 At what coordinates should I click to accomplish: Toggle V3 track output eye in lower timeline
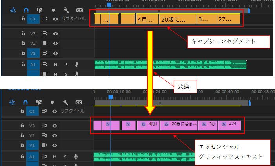point(55,126)
